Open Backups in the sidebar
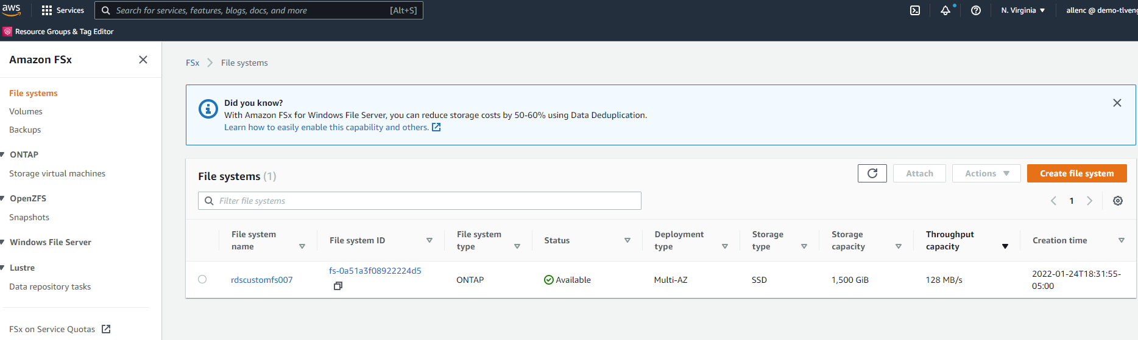Screen dimensions: 1138x340 25,130
